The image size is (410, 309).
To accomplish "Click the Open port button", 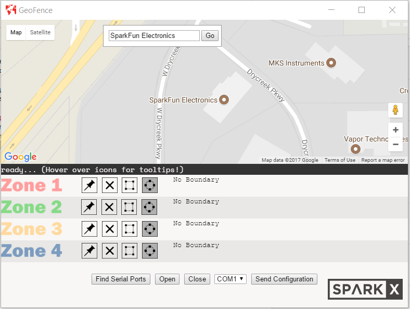I will (168, 279).
